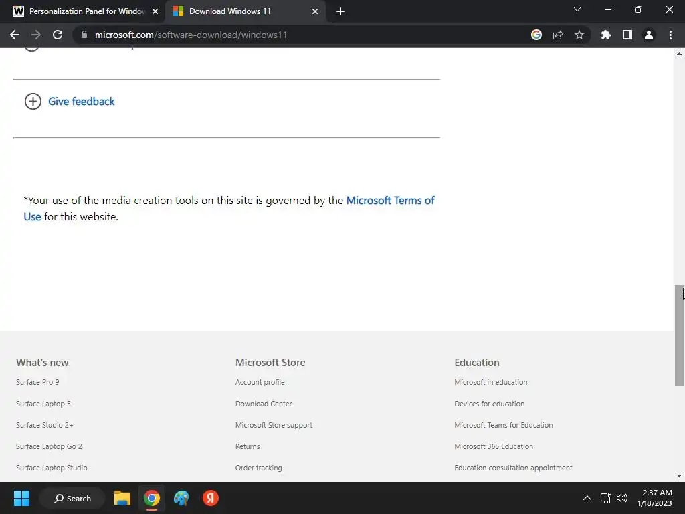Expand the Give feedback section
Image resolution: width=685 pixels, height=514 pixels.
coord(33,102)
